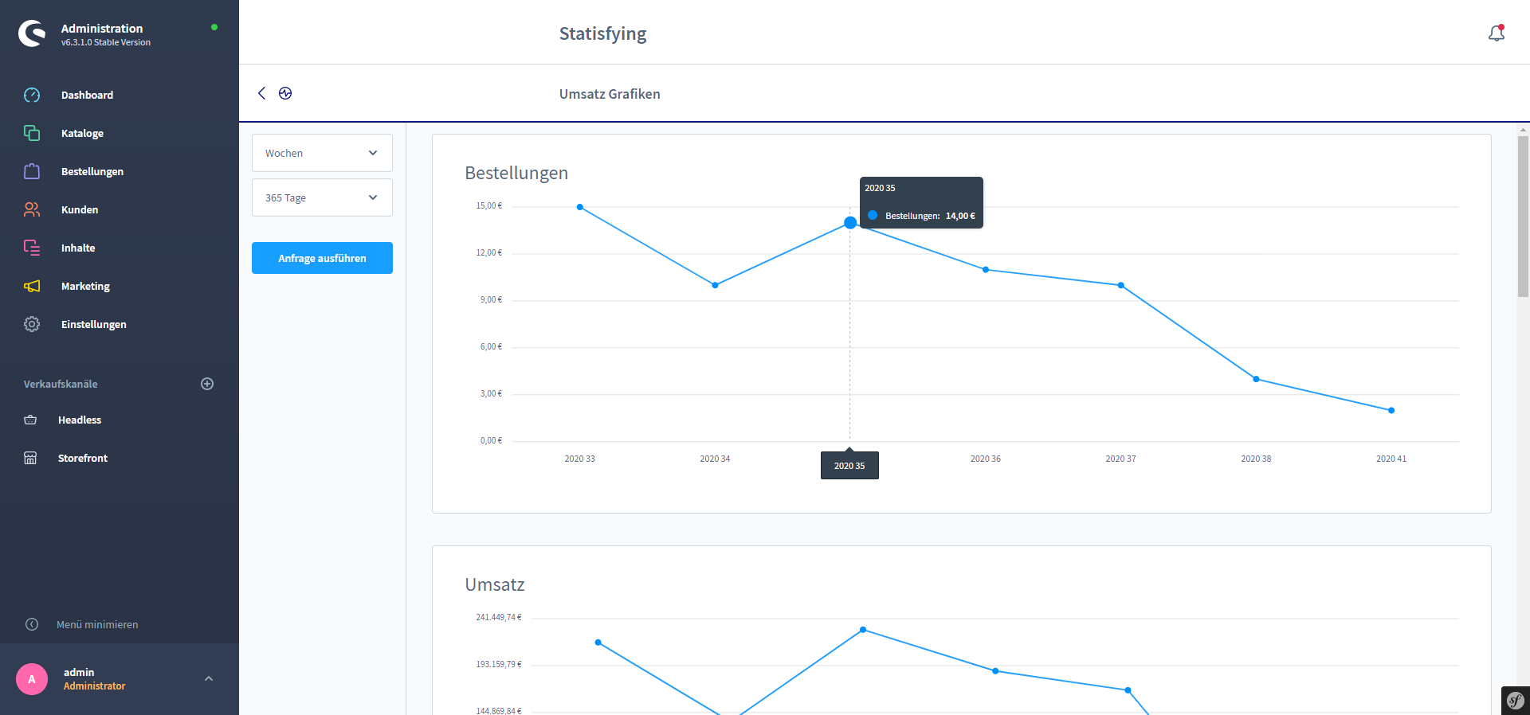Screen dimensions: 1530x715
Task: Open Marketing menu entry
Action: (x=85, y=286)
